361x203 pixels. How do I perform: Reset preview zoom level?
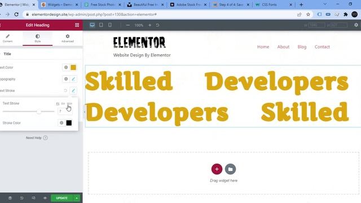157,25
